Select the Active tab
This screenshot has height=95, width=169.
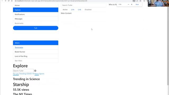pos(65,9)
